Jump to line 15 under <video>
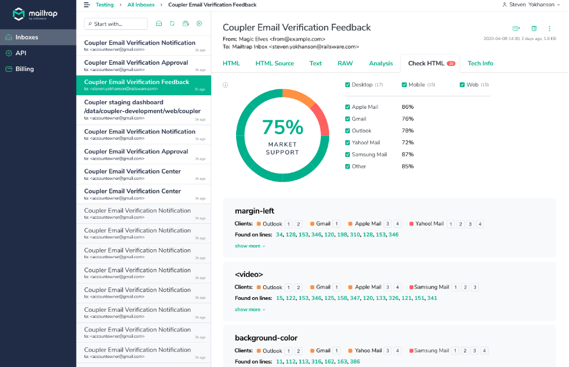Screen dimensions: 569x367 point(279,298)
